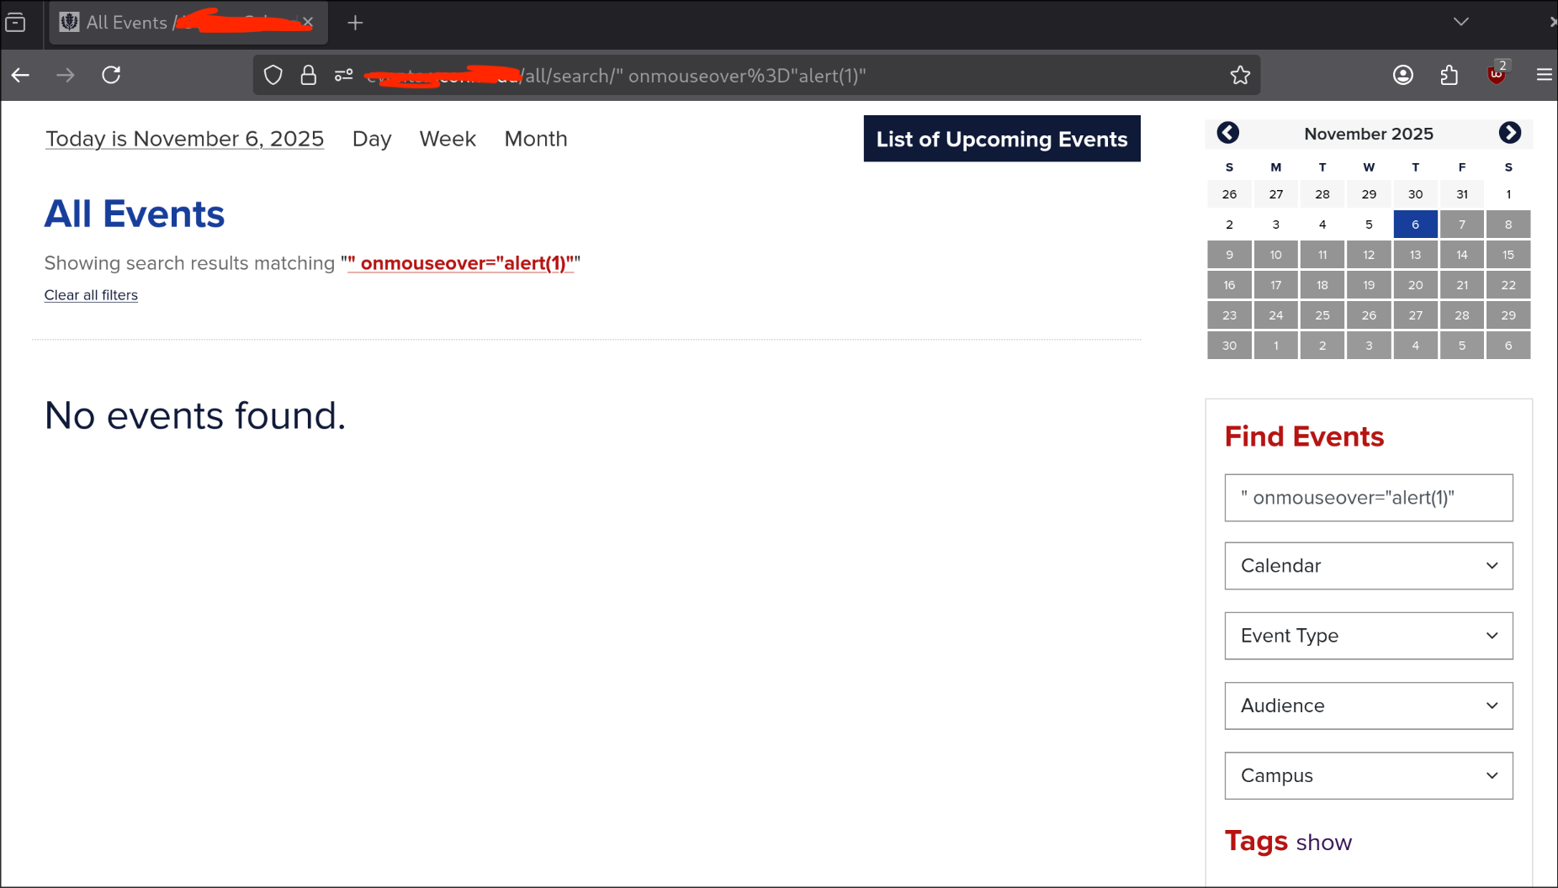This screenshot has height=888, width=1558.
Task: Click the account profile icon
Action: [1402, 76]
